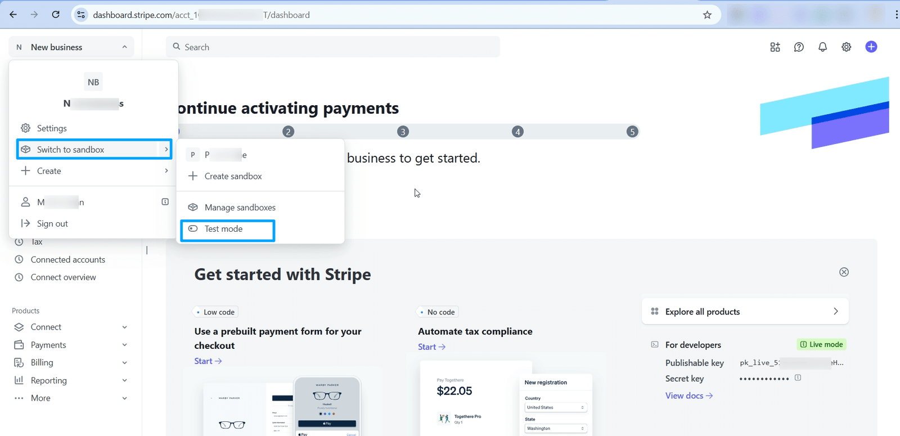Collapse the New business account menu
Screen dimensions: 900x436
click(71, 47)
